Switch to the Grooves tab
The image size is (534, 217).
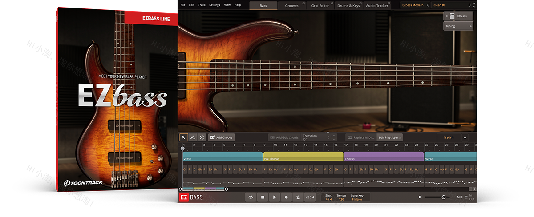[x=292, y=6]
